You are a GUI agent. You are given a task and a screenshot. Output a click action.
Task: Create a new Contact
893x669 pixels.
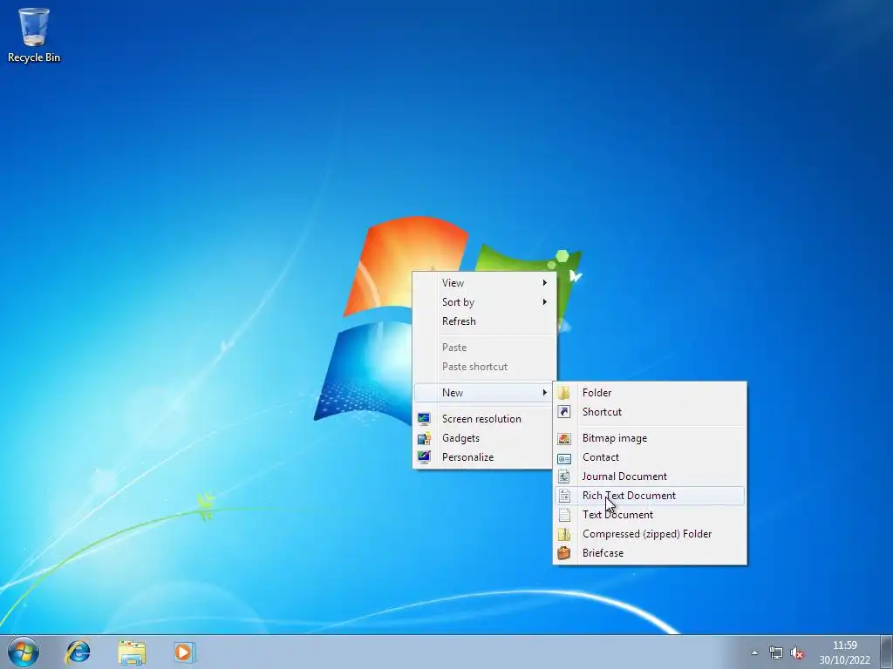tap(649, 457)
